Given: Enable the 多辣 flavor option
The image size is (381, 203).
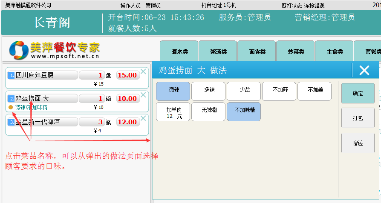Looking at the screenshot, I should pos(208,91).
